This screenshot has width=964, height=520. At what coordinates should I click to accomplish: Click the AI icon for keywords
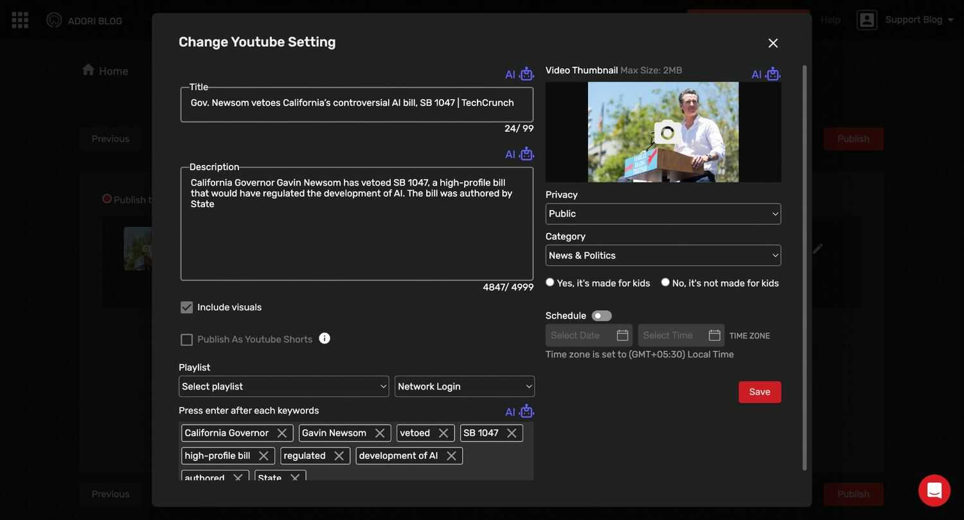pyautogui.click(x=526, y=412)
